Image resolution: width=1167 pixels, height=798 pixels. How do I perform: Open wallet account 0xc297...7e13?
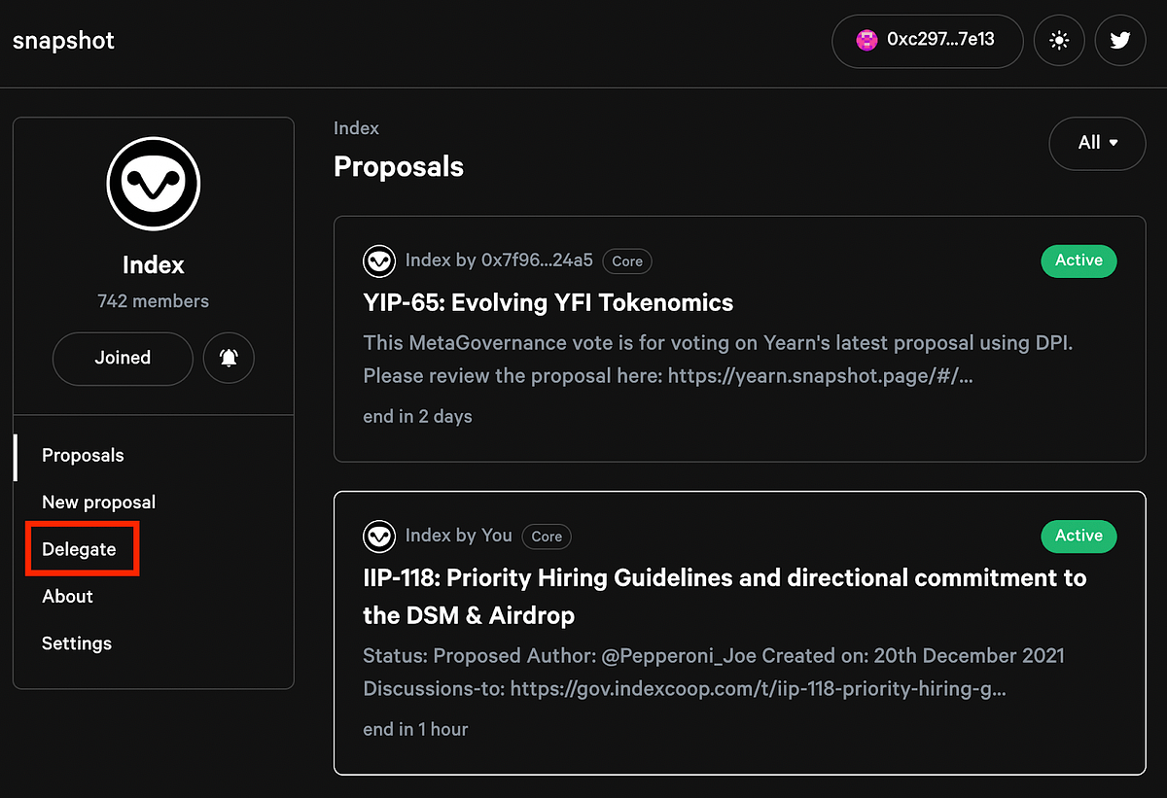point(939,41)
